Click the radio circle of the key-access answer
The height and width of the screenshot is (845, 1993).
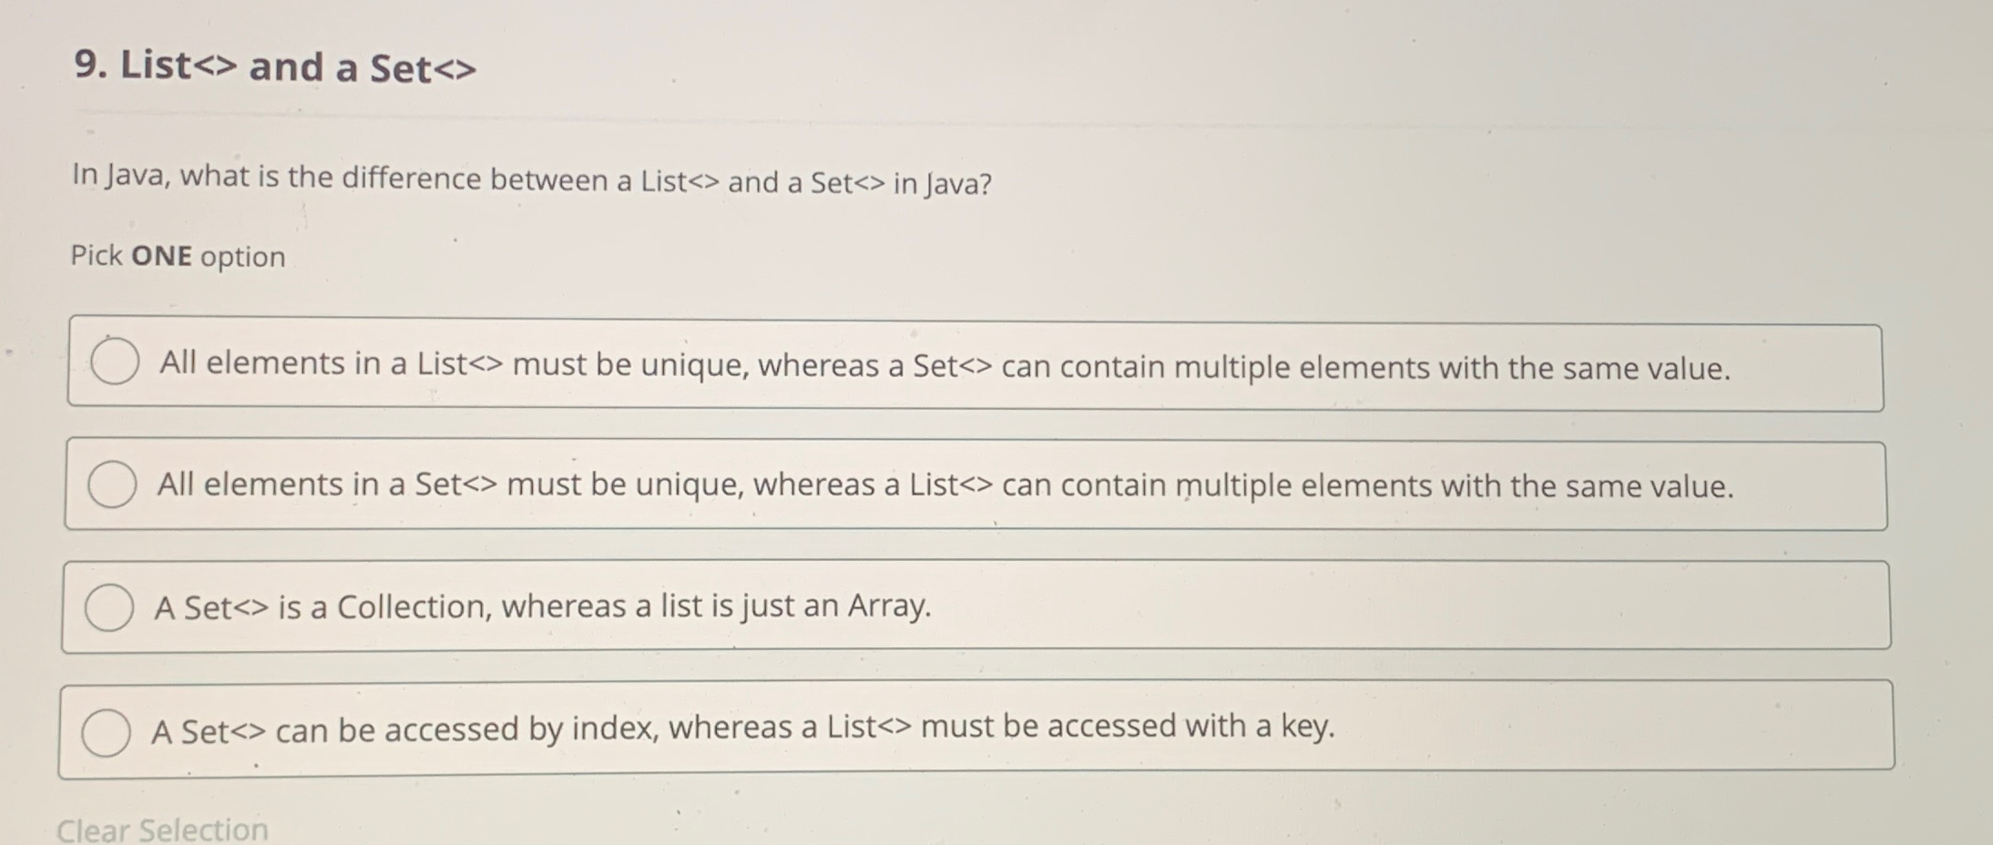pyautogui.click(x=107, y=729)
